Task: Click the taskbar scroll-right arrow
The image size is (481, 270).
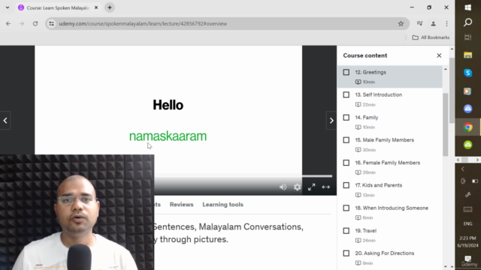Action: pos(477,160)
